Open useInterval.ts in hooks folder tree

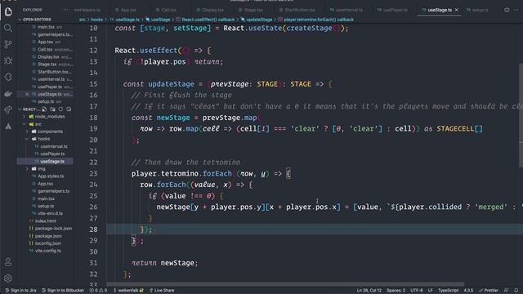coord(53,146)
